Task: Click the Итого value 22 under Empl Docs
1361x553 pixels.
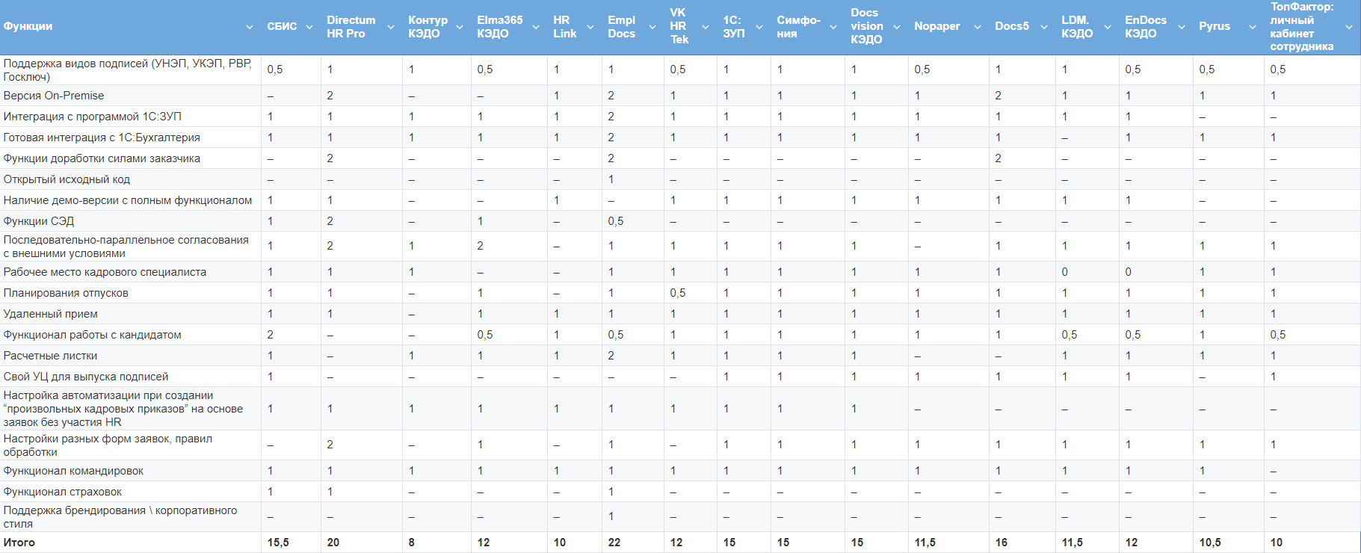Action: pos(614,543)
